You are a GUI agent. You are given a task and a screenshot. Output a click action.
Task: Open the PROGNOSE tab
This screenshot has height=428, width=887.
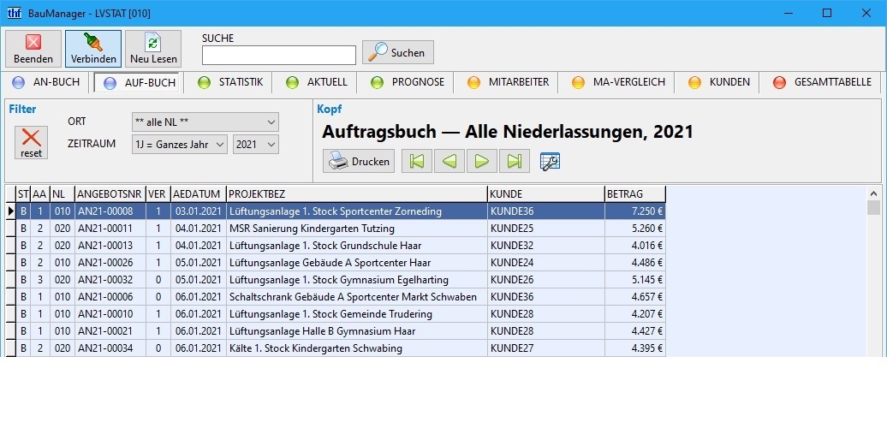click(x=408, y=82)
